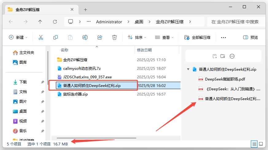The image size is (268, 150).
Task: Add a new tab with plus button
Action: click(x=85, y=10)
